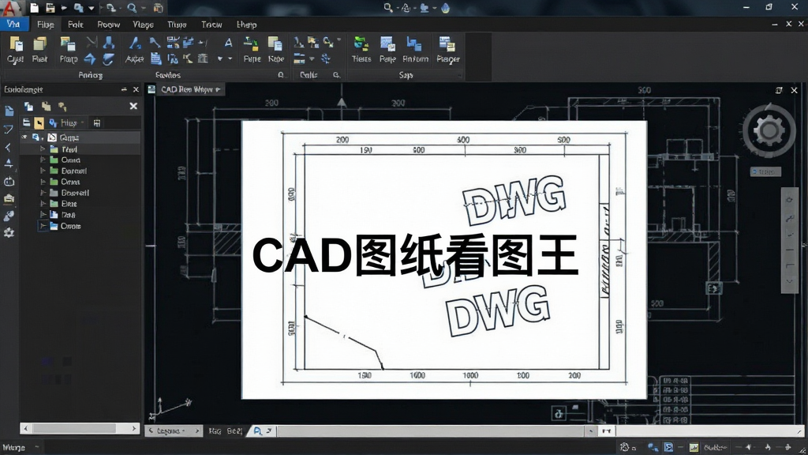Image resolution: width=808 pixels, height=455 pixels.
Task: Close the left panel with title-bar X
Action: [x=136, y=89]
